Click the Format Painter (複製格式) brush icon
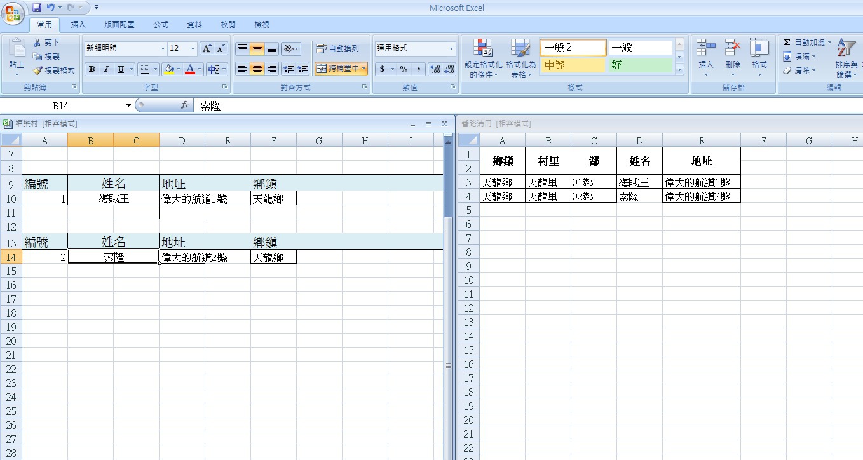The width and height of the screenshot is (863, 460). tap(38, 71)
